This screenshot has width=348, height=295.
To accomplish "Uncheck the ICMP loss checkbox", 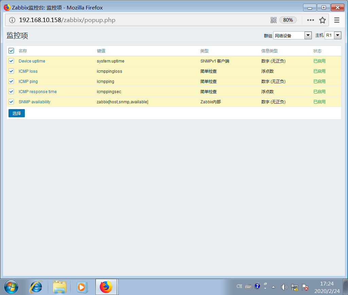I will click(x=11, y=71).
